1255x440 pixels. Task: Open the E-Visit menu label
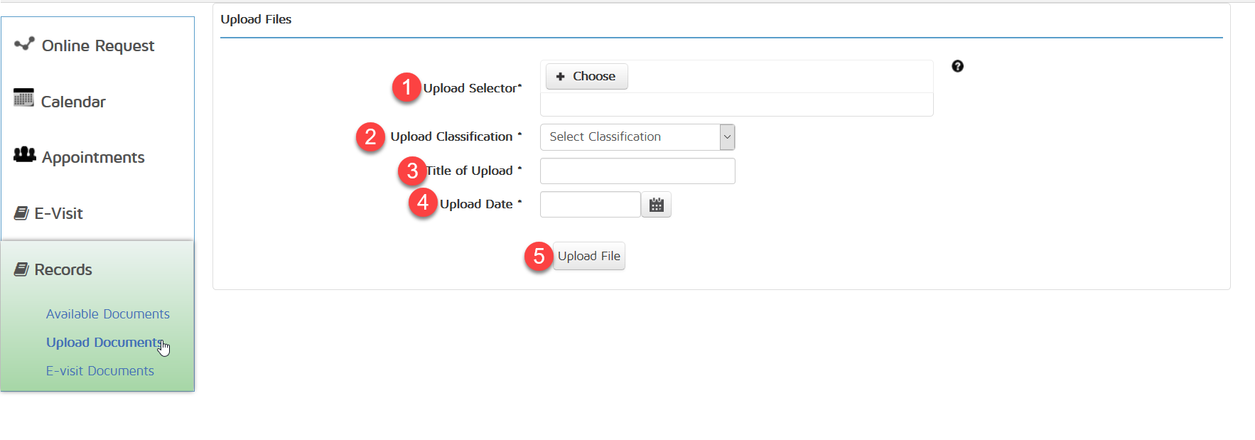[x=59, y=213]
